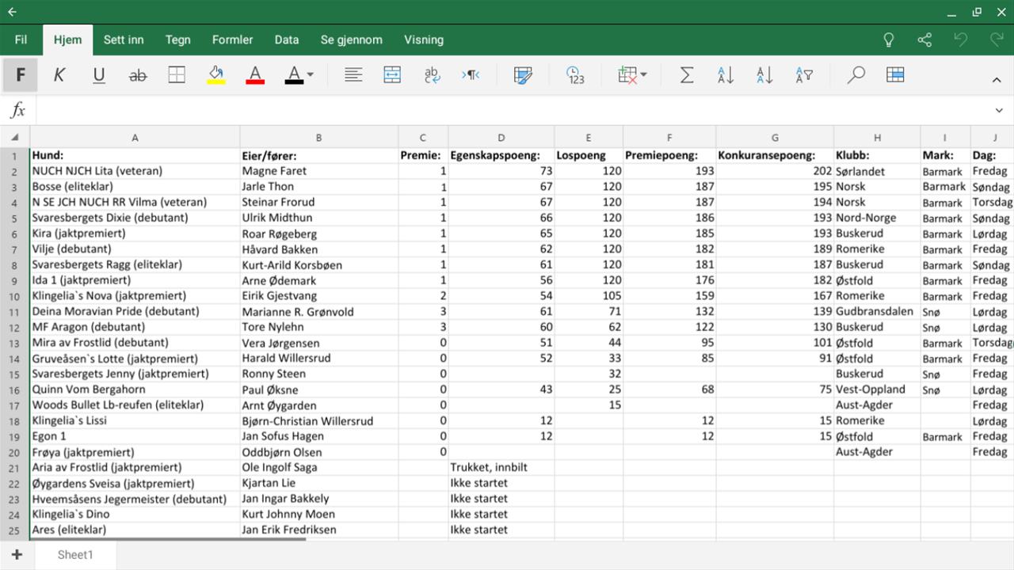Image resolution: width=1014 pixels, height=570 pixels.
Task: Select cell 'Ares (eliteklar)'
Action: pyautogui.click(x=135, y=530)
